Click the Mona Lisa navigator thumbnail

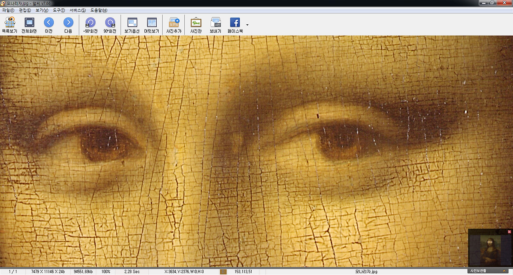pyautogui.click(x=490, y=250)
